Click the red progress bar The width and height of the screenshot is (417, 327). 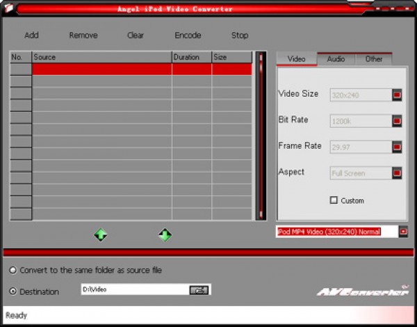[x=208, y=253]
